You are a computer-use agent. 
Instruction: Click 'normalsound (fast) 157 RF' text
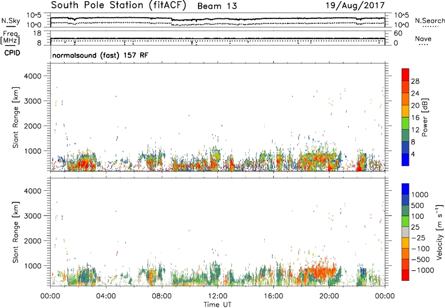click(x=100, y=55)
